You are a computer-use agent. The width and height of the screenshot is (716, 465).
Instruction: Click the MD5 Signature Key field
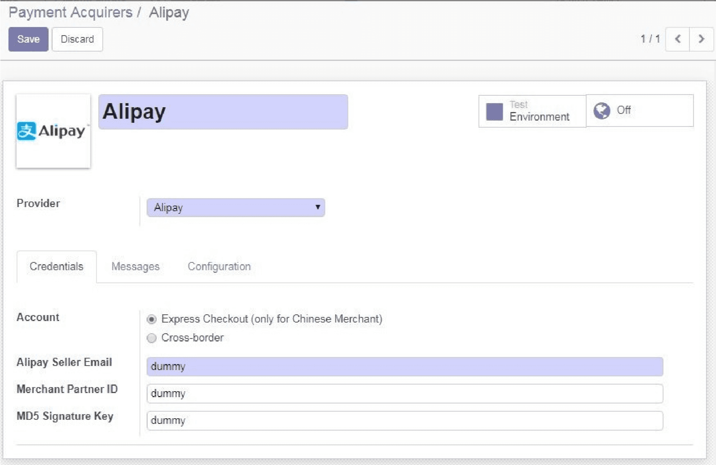click(404, 420)
